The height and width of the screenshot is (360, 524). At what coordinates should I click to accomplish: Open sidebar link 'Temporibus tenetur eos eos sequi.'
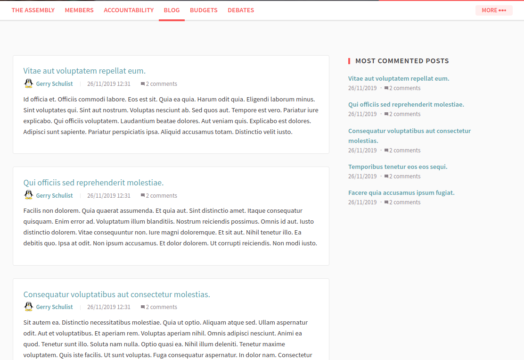(x=398, y=166)
